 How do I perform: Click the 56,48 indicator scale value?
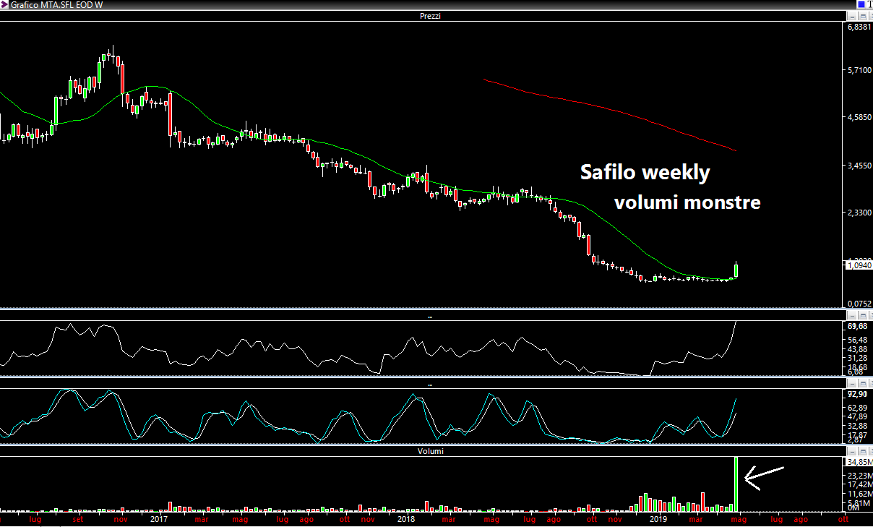click(x=857, y=340)
